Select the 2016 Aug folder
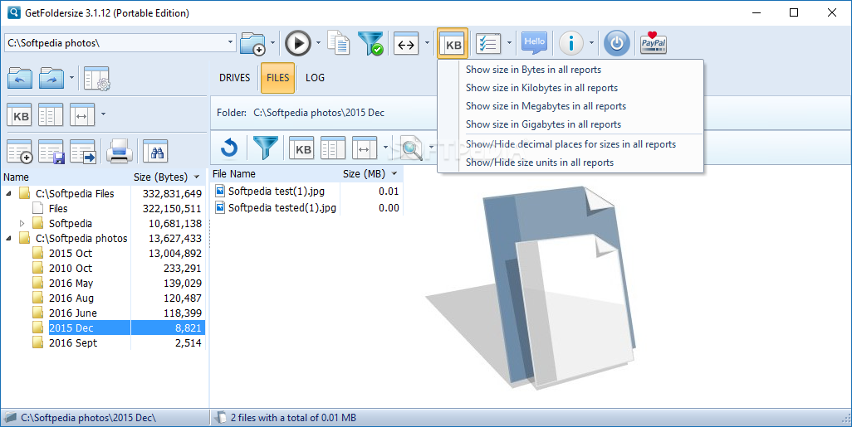This screenshot has height=427, width=852. click(71, 298)
